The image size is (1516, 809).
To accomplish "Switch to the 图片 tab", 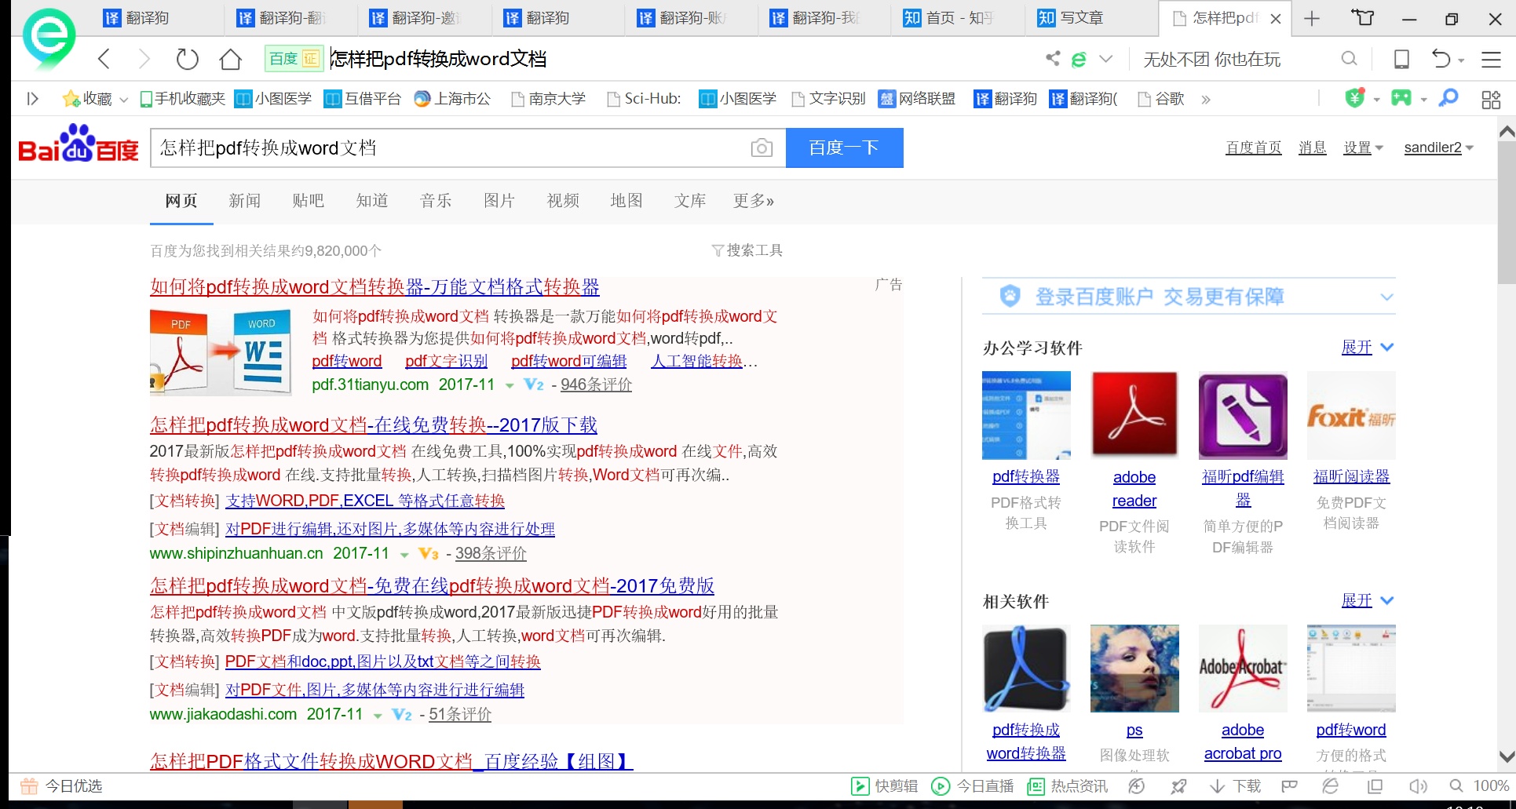I will (499, 201).
